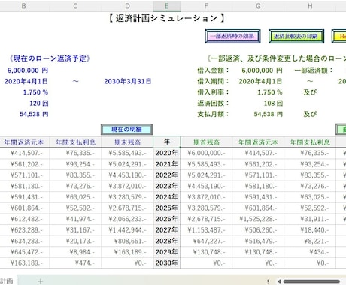Select the ¥474.- interest cell
The image size is (346, 285).
(x=75, y=263)
